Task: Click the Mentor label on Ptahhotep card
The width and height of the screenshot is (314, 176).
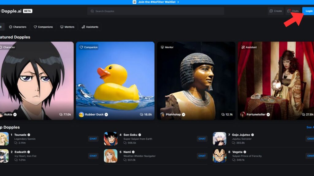Action: (x=167, y=47)
